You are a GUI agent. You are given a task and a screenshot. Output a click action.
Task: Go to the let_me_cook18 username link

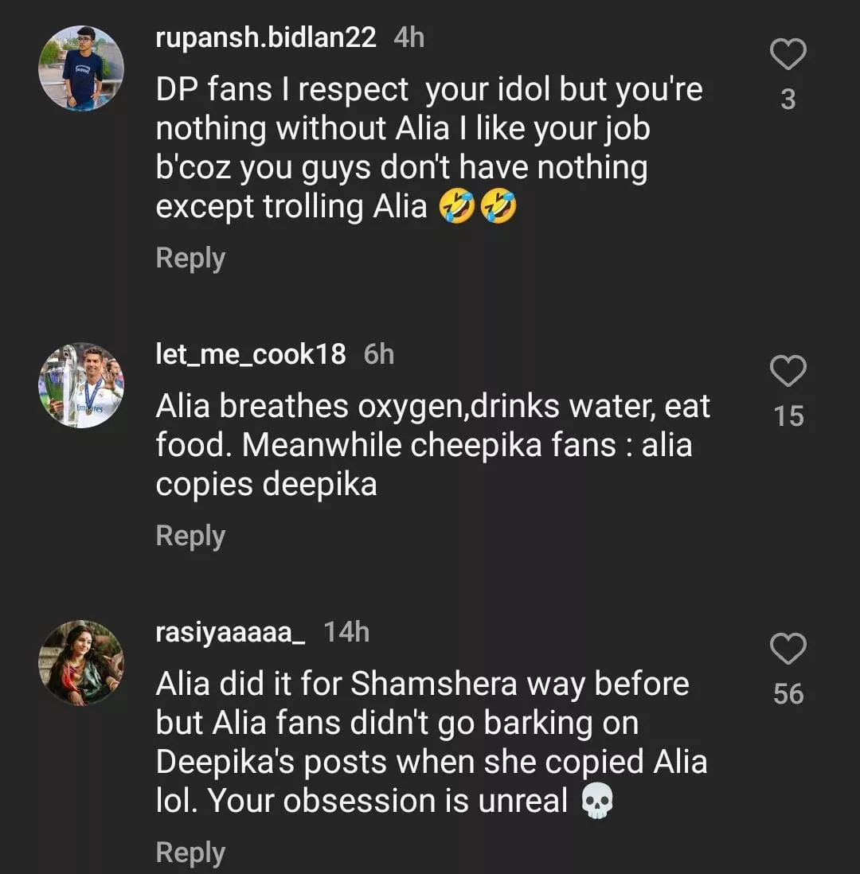point(251,354)
